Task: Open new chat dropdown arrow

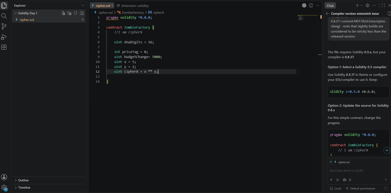Action: click(x=361, y=6)
